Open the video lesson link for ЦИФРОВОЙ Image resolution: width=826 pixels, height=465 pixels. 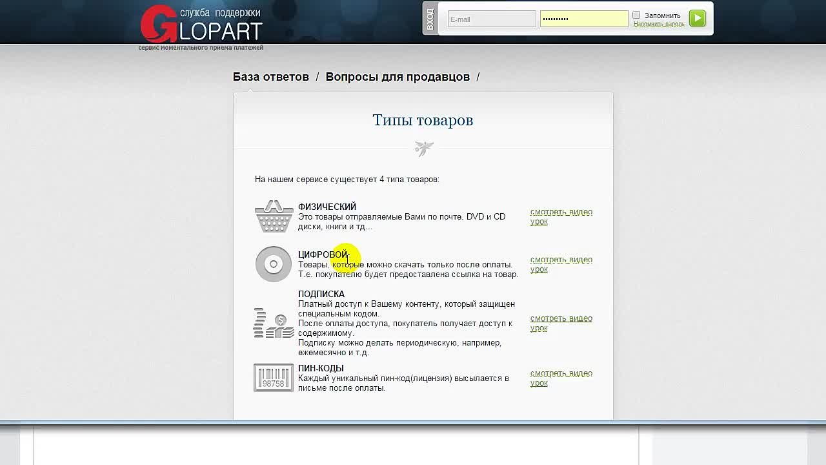[561, 264]
